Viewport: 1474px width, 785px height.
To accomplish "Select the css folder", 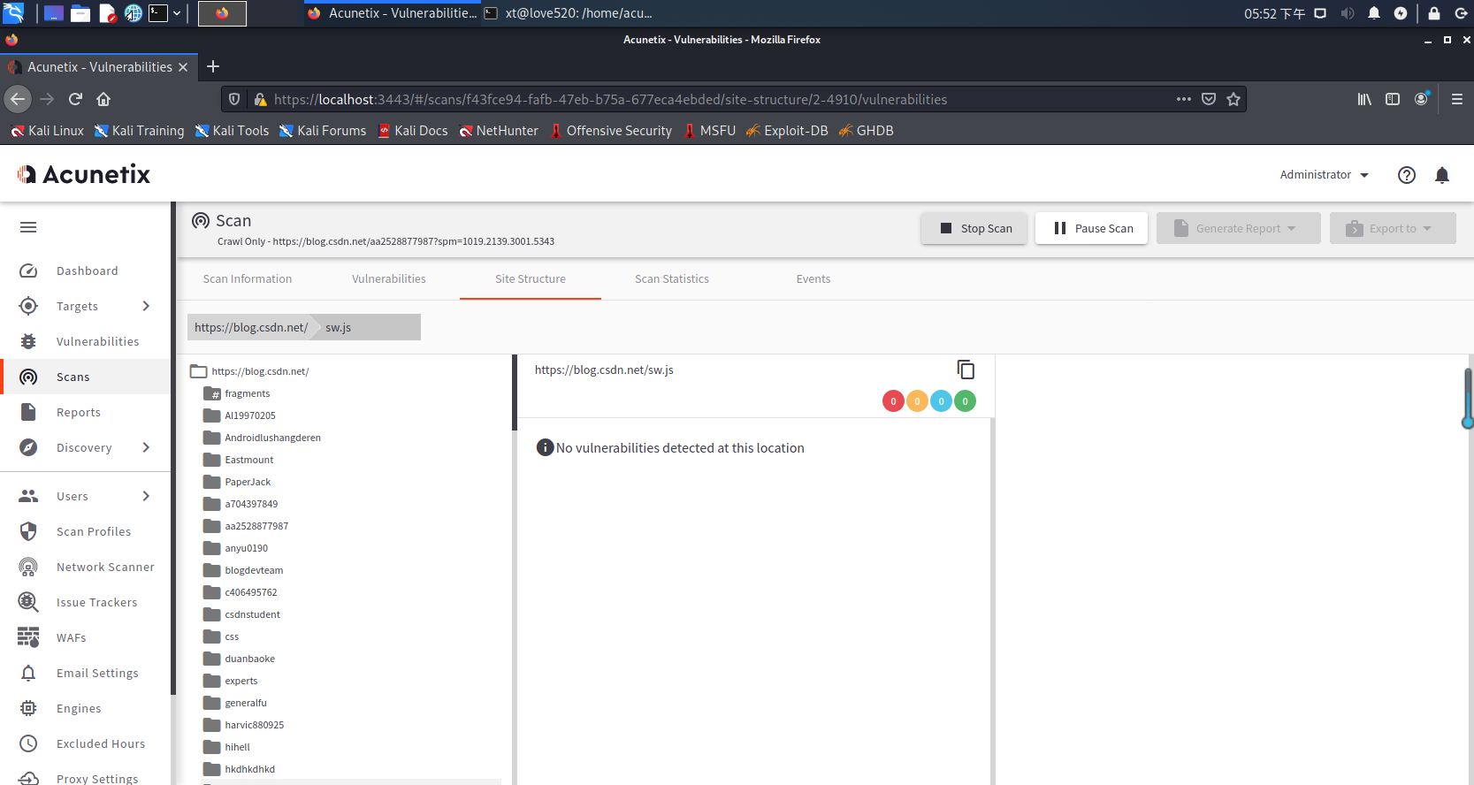I will point(221,636).
